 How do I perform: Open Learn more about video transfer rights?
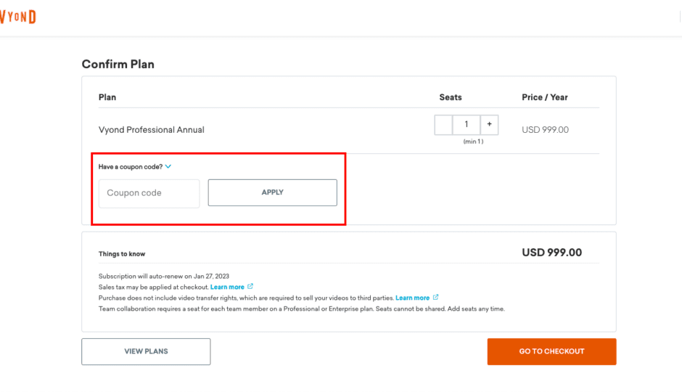[412, 298]
